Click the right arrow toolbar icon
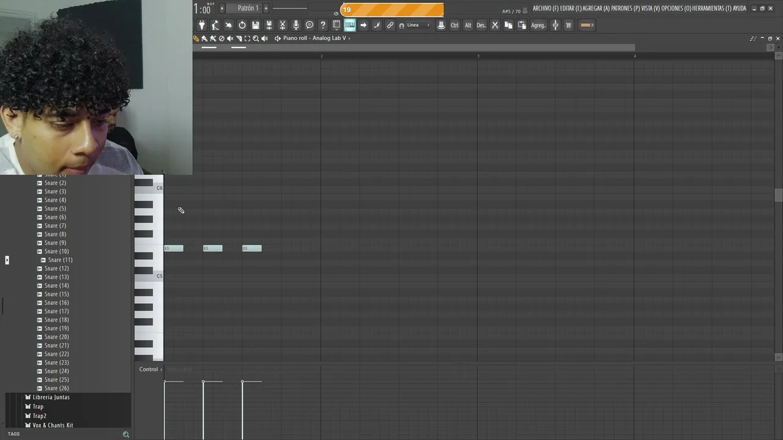The height and width of the screenshot is (440, 783). coord(363,25)
